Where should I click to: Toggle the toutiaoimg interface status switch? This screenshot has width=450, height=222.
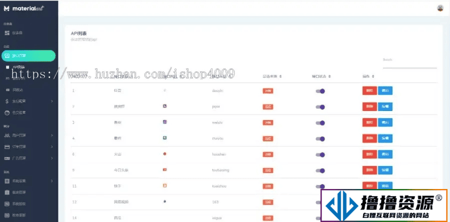coord(320,170)
